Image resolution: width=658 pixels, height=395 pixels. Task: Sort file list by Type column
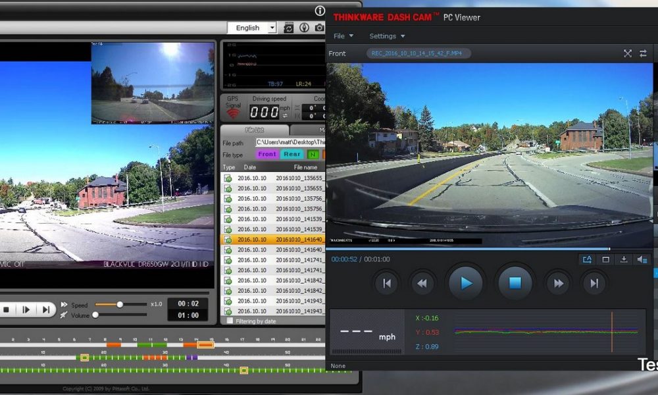click(229, 167)
